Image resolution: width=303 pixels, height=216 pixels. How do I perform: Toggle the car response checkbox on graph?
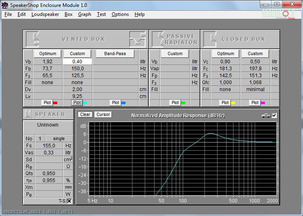pyautogui.click(x=274, y=116)
